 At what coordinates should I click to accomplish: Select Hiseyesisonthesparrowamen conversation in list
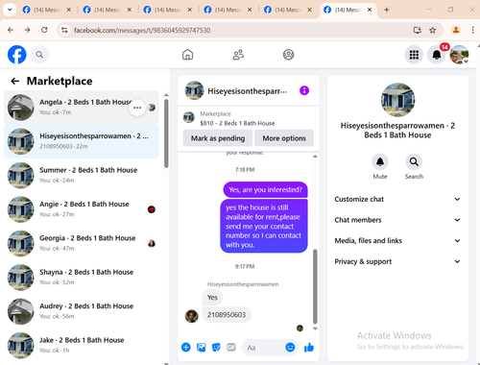(82, 141)
